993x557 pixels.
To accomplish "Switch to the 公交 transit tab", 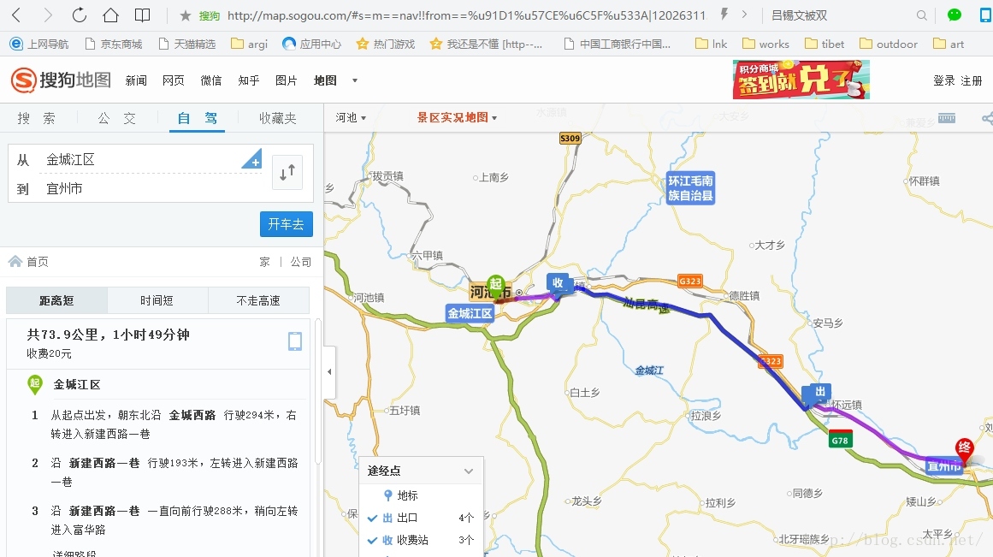I will point(116,118).
